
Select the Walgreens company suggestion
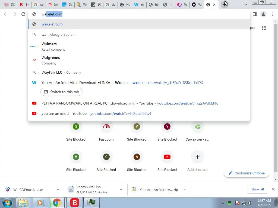[139, 60]
